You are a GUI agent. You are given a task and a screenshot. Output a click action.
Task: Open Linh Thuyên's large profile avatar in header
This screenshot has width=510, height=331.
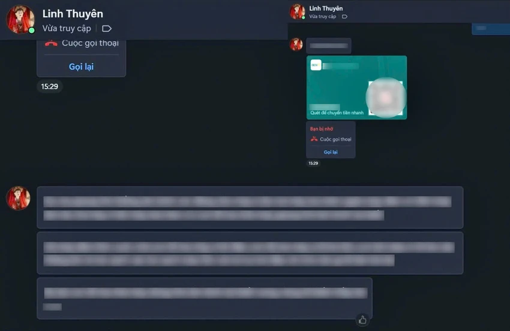click(x=21, y=20)
